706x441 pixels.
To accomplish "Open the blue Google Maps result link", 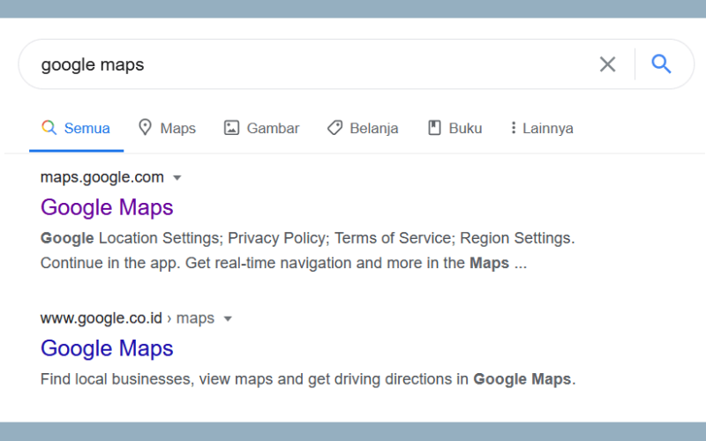I will [107, 348].
